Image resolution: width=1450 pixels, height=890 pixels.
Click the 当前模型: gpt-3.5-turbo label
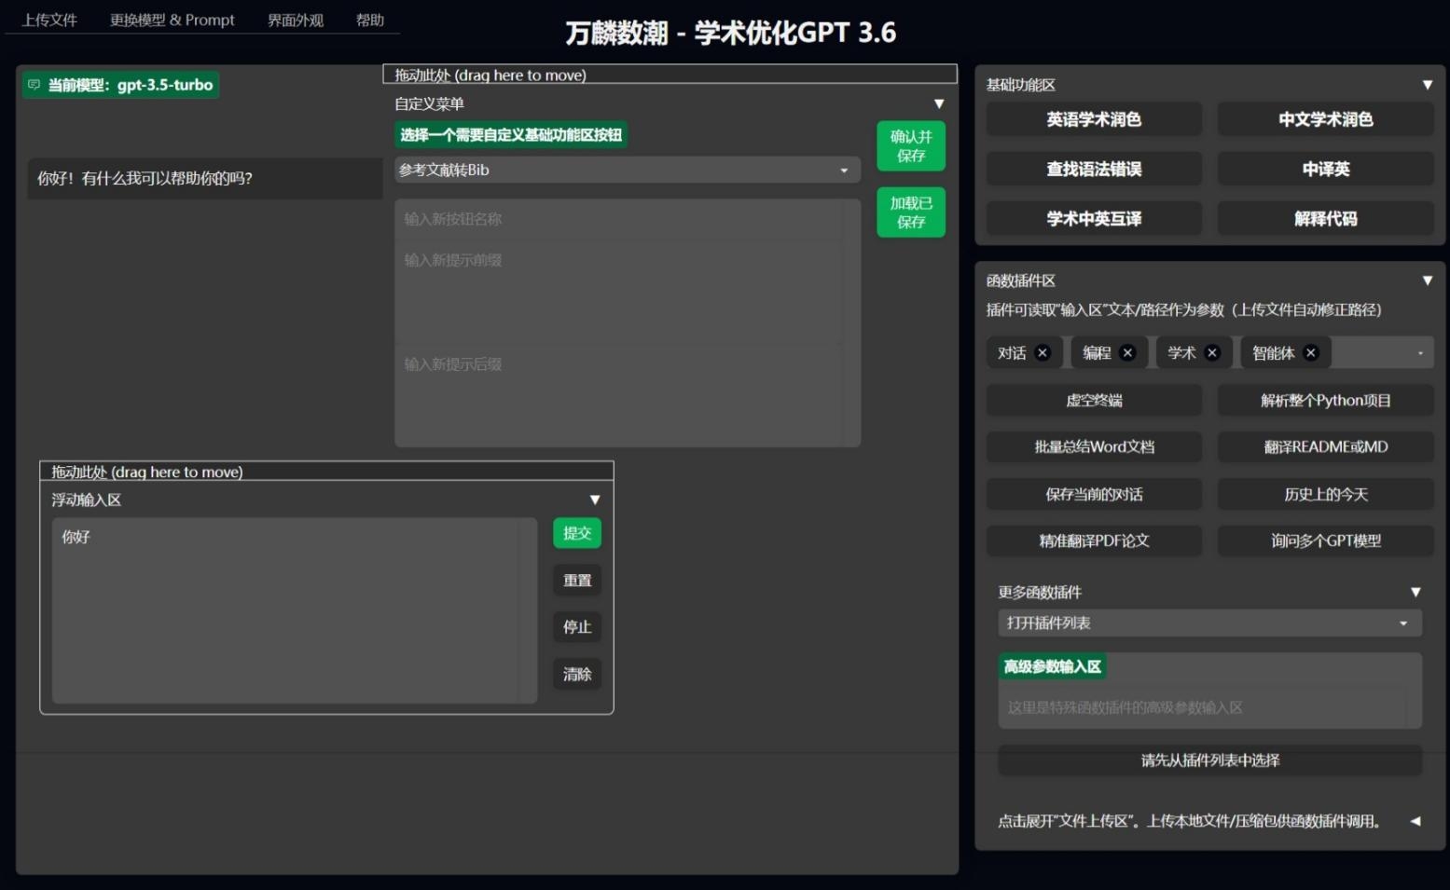pos(121,85)
